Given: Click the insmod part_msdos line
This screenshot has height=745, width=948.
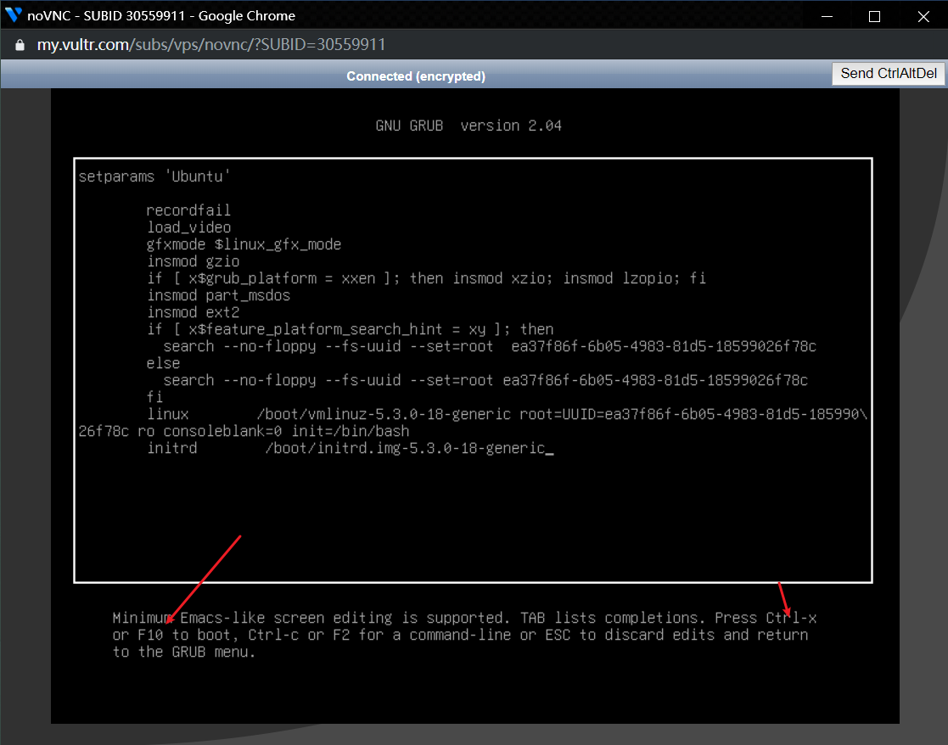Looking at the screenshot, I should pyautogui.click(x=218, y=295).
